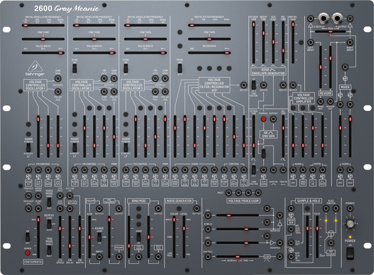Push the red MOMEN portamento button
This screenshot has height=275, width=374.
click(x=27, y=253)
